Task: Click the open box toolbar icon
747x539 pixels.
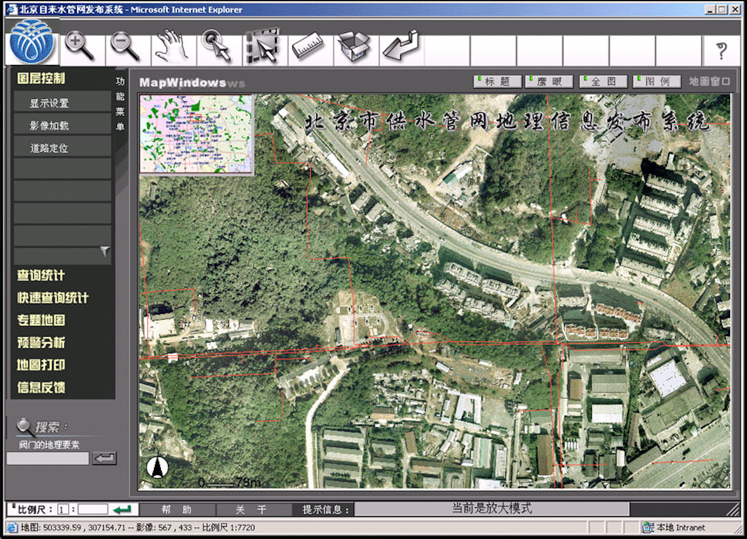Action: [x=354, y=46]
